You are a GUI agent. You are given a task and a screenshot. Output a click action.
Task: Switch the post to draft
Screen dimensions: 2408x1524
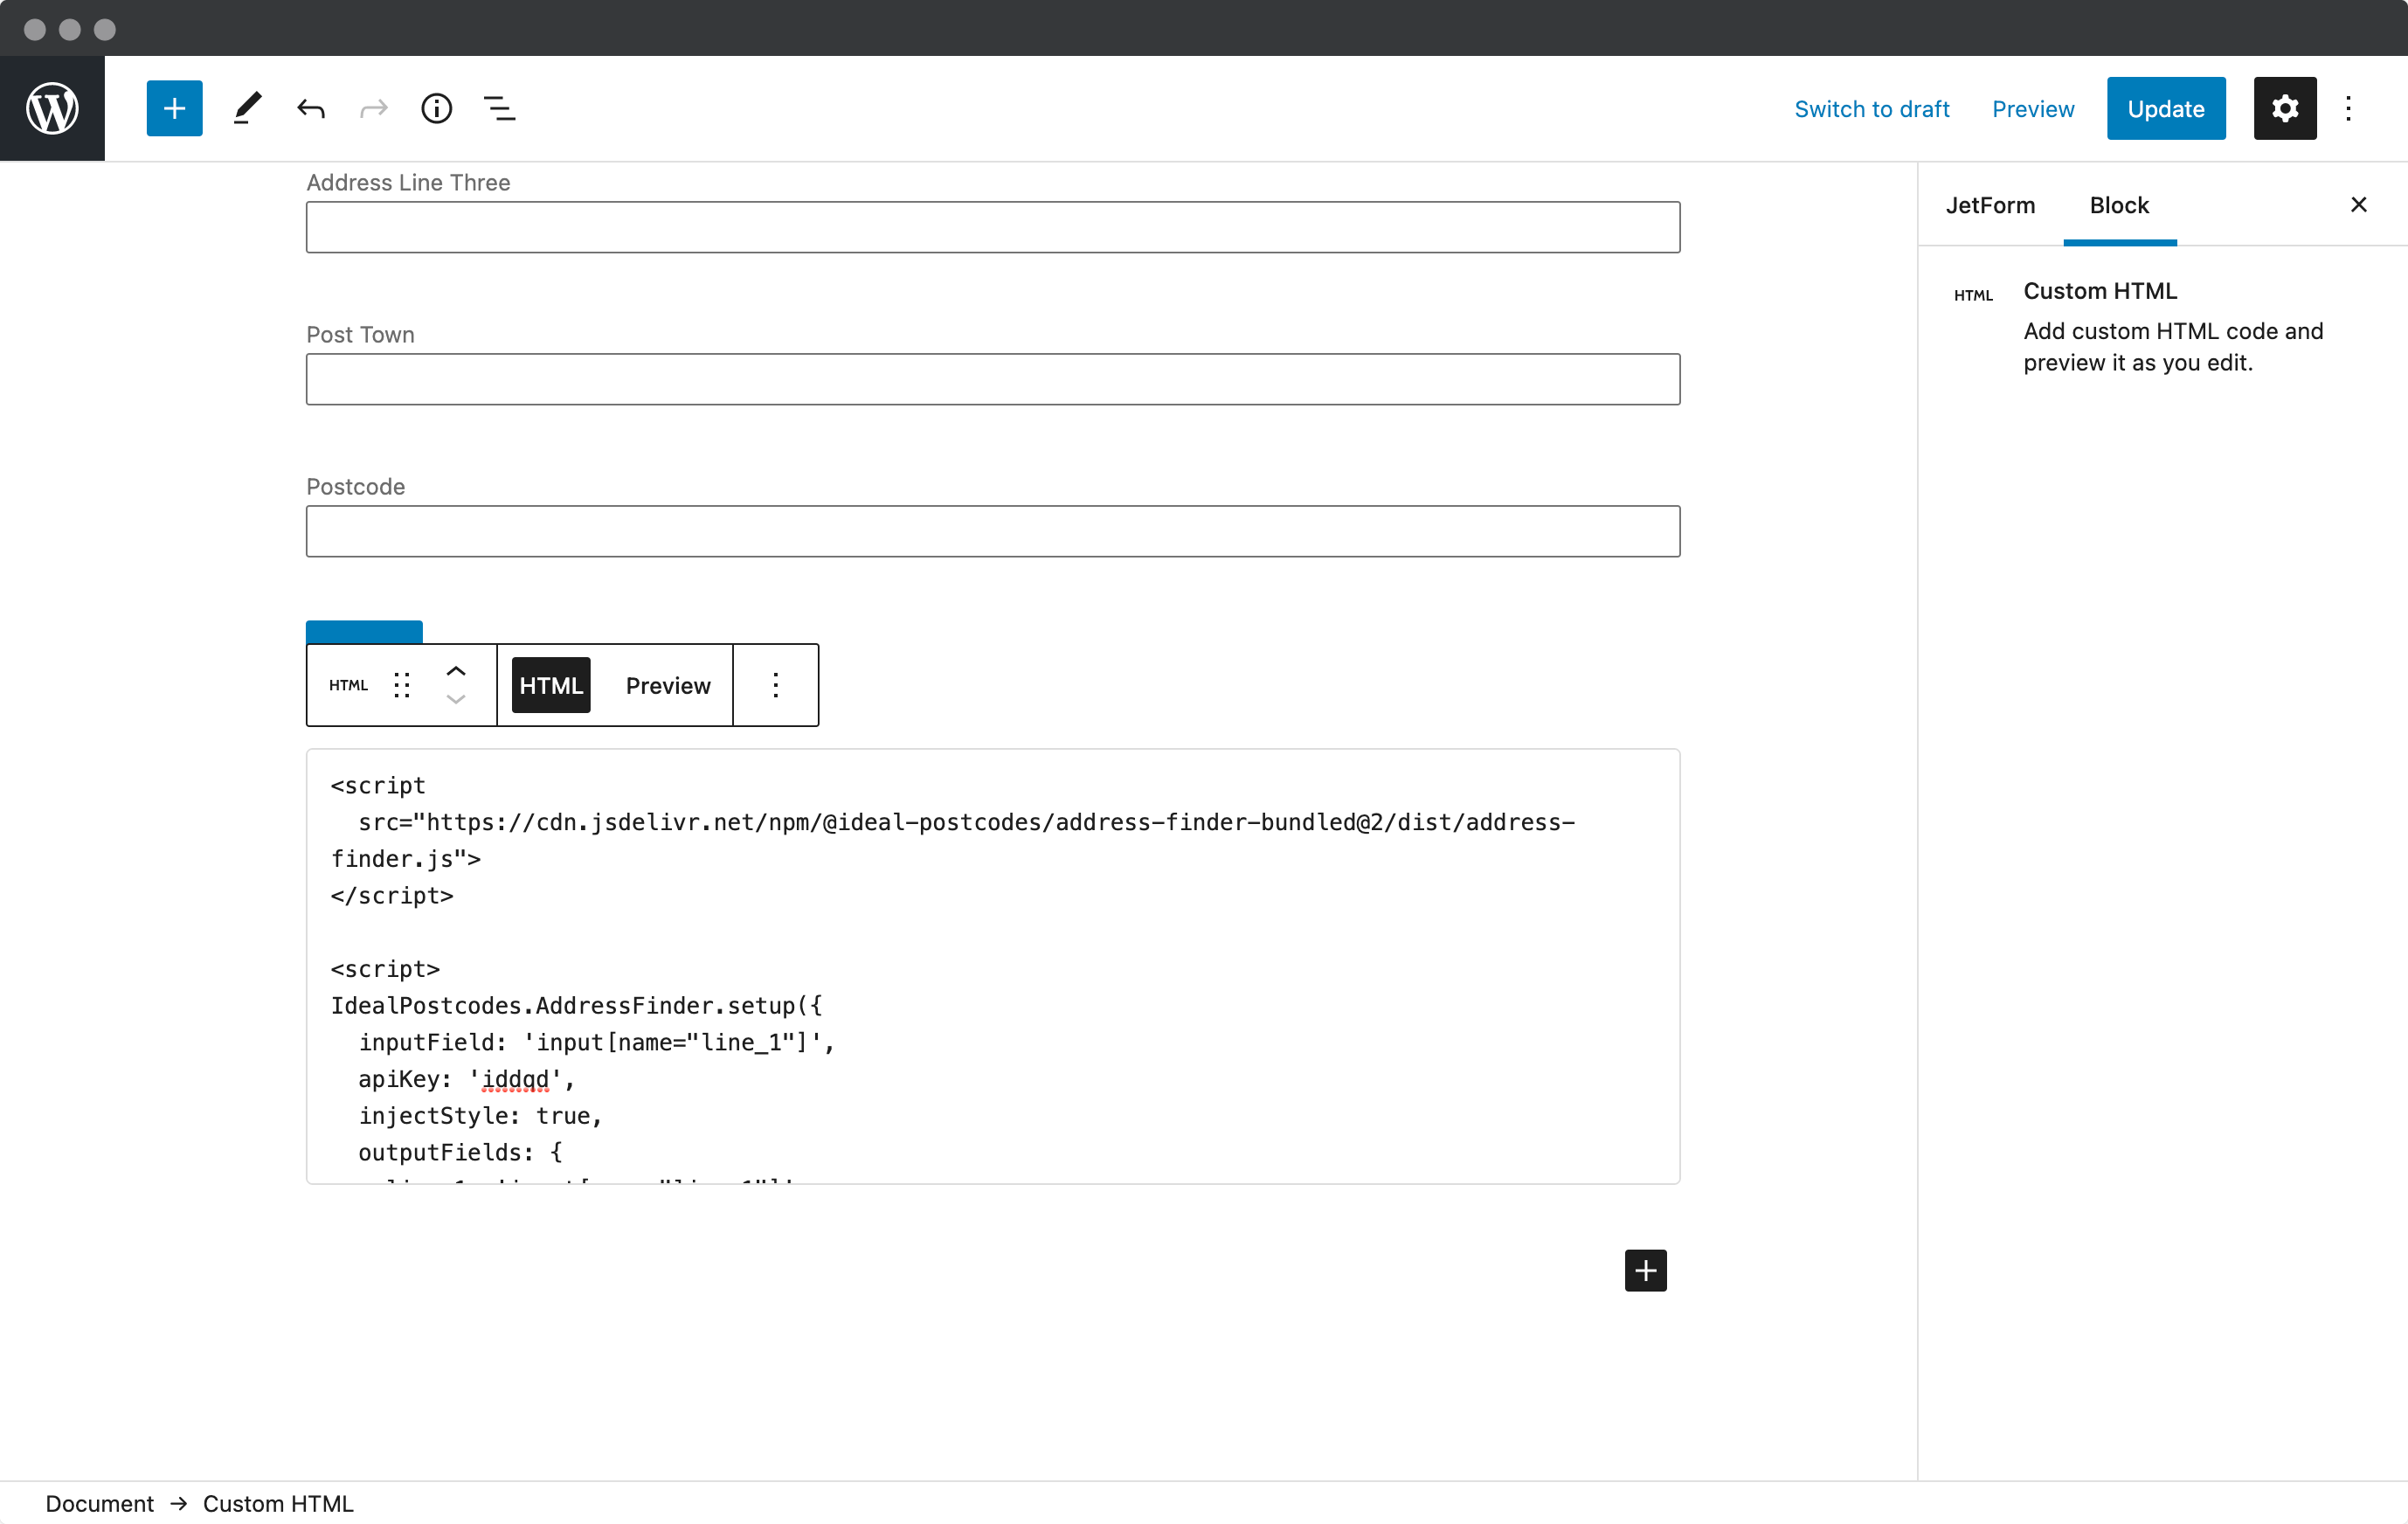coord(1872,108)
